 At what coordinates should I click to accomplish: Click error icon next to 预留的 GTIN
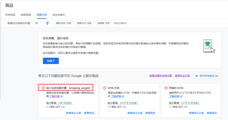pyautogui.click(x=166, y=88)
